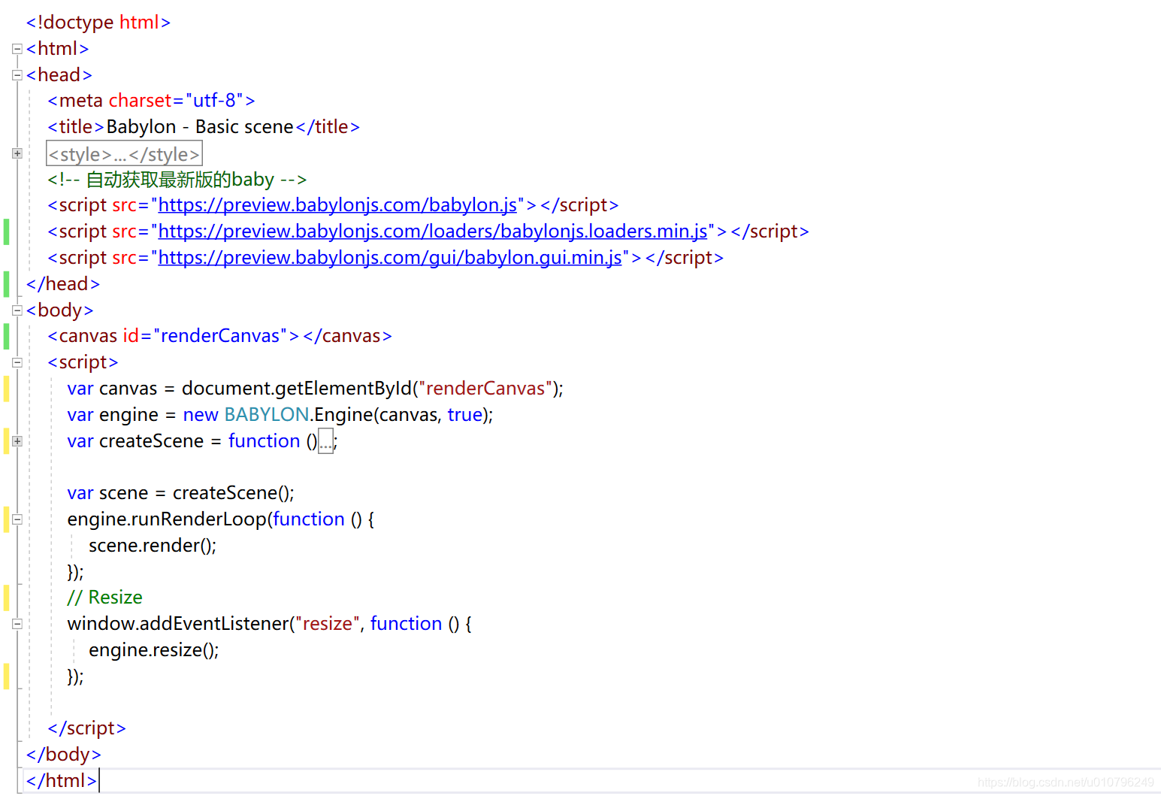
Task: Click the var createScene declaration text
Action: click(x=135, y=441)
